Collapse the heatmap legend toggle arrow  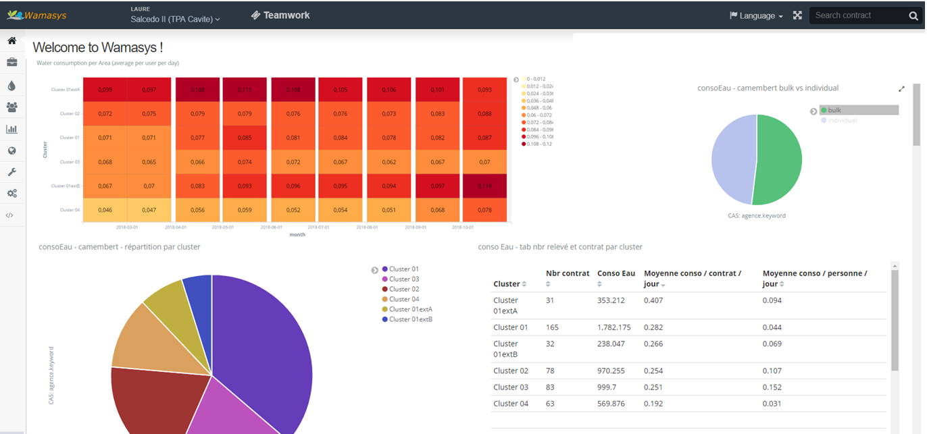(516, 79)
